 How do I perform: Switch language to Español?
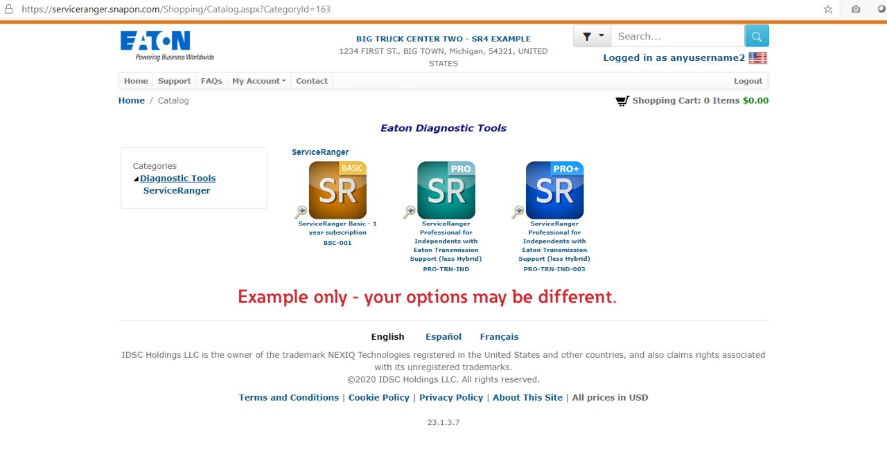coord(443,337)
